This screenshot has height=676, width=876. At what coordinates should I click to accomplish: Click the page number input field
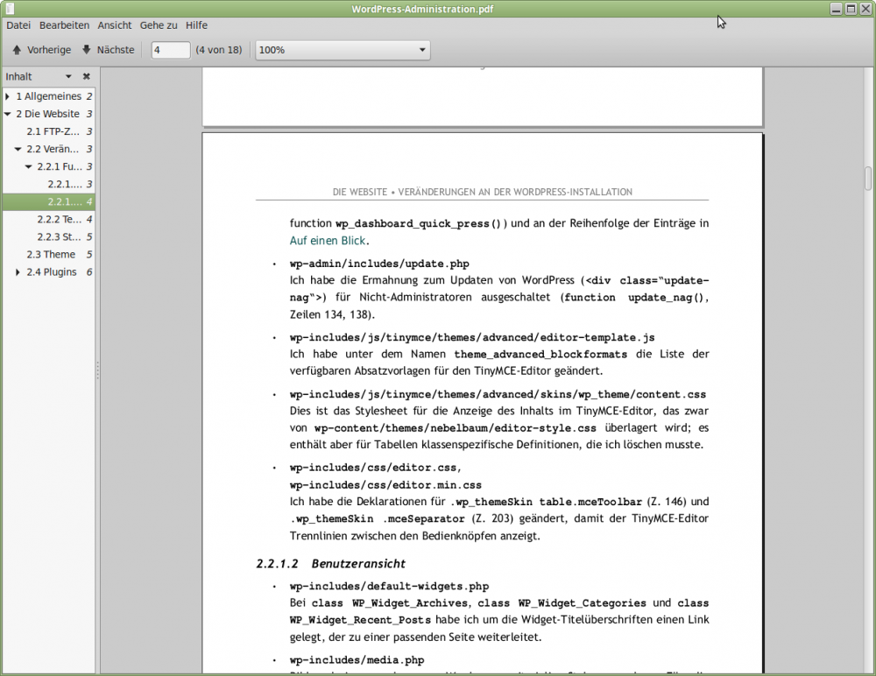click(x=171, y=50)
